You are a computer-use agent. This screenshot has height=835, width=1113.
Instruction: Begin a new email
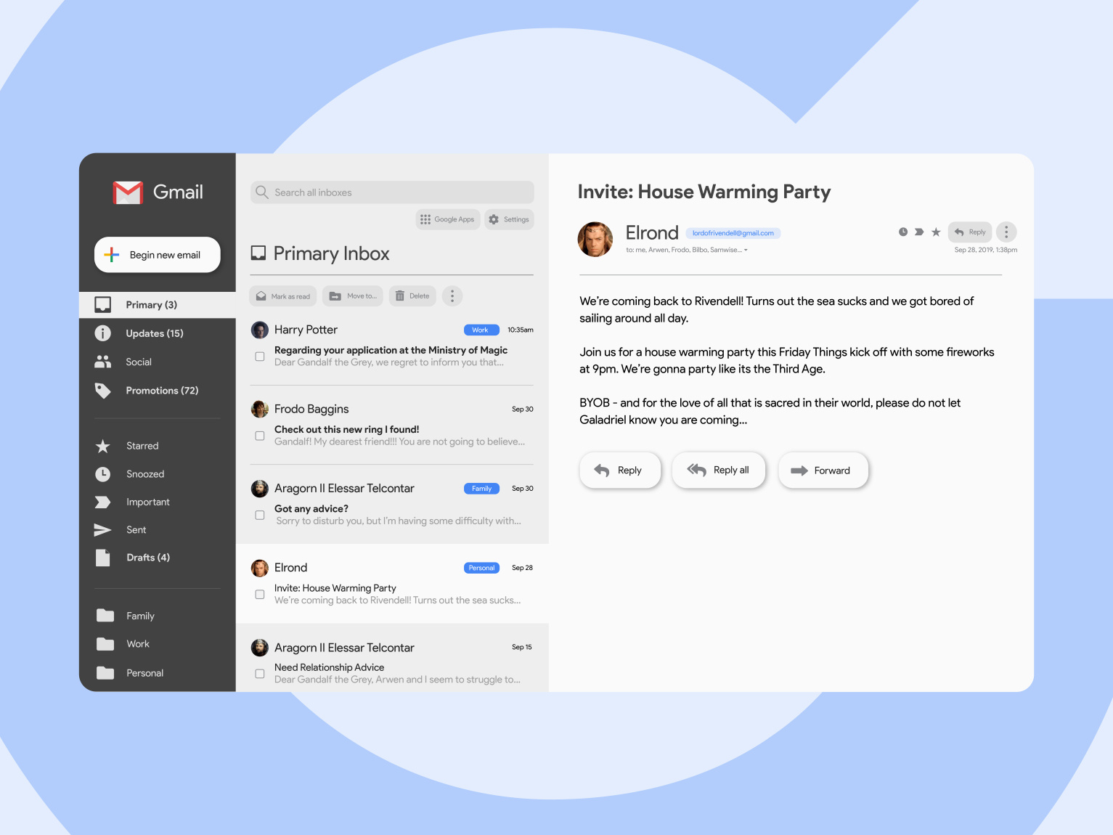click(157, 254)
